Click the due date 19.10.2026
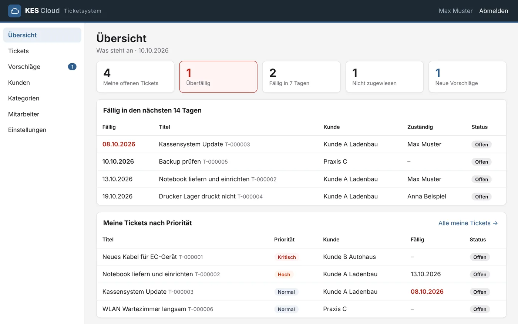Viewport: 518px width, 324px height. click(x=117, y=197)
